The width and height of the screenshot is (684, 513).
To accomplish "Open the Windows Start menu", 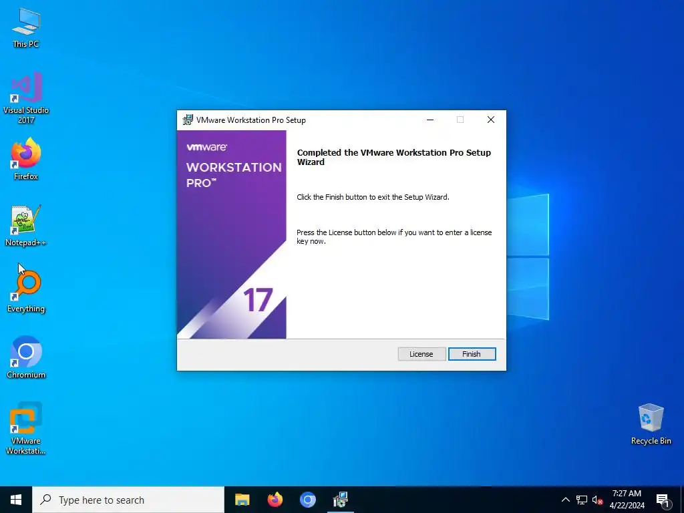I will pos(16,500).
